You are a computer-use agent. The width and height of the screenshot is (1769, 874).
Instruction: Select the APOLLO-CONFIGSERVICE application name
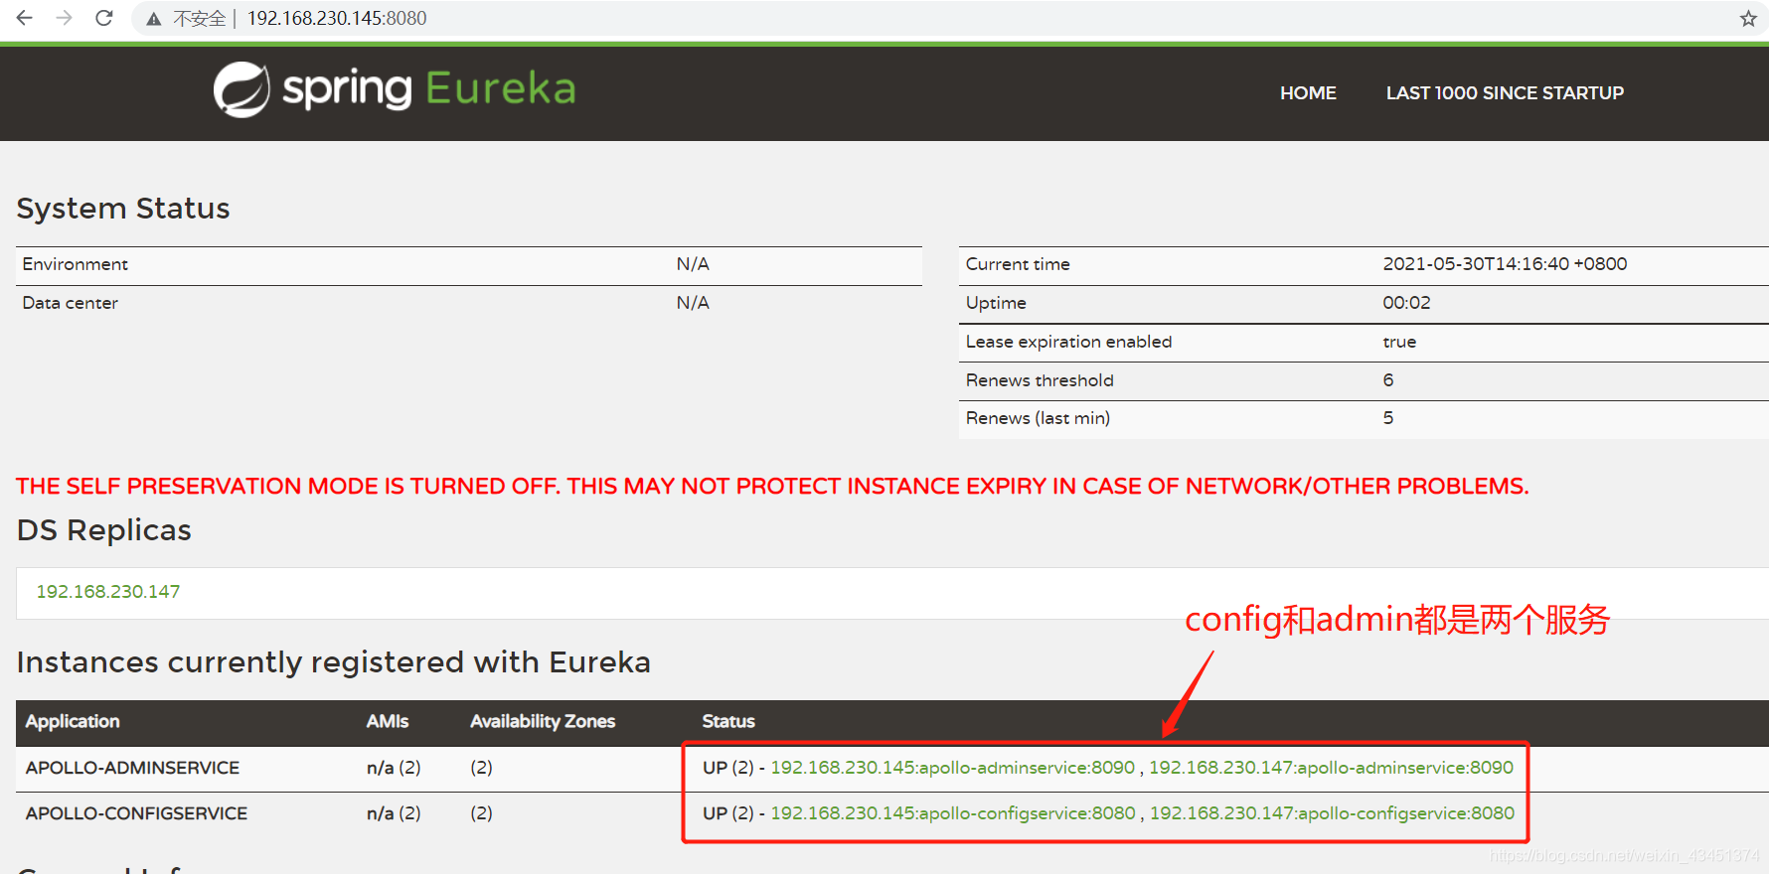tap(136, 813)
